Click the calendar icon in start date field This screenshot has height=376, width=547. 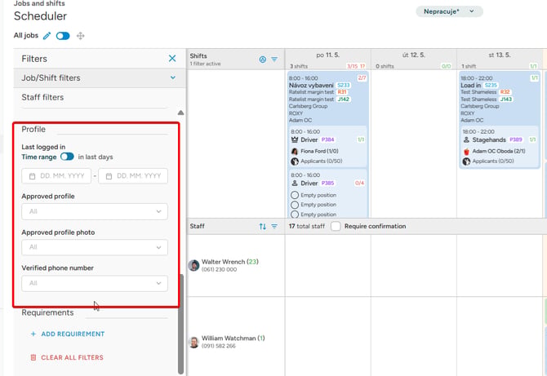point(32,176)
